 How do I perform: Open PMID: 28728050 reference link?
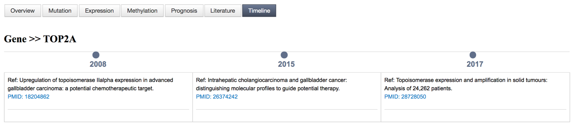(405, 97)
